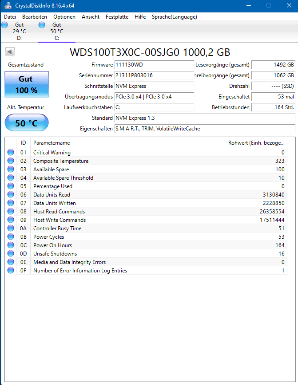Screen dimensions: 298x386
Task: Click the Eingeschaltet value 53 mal
Action: [273, 97]
